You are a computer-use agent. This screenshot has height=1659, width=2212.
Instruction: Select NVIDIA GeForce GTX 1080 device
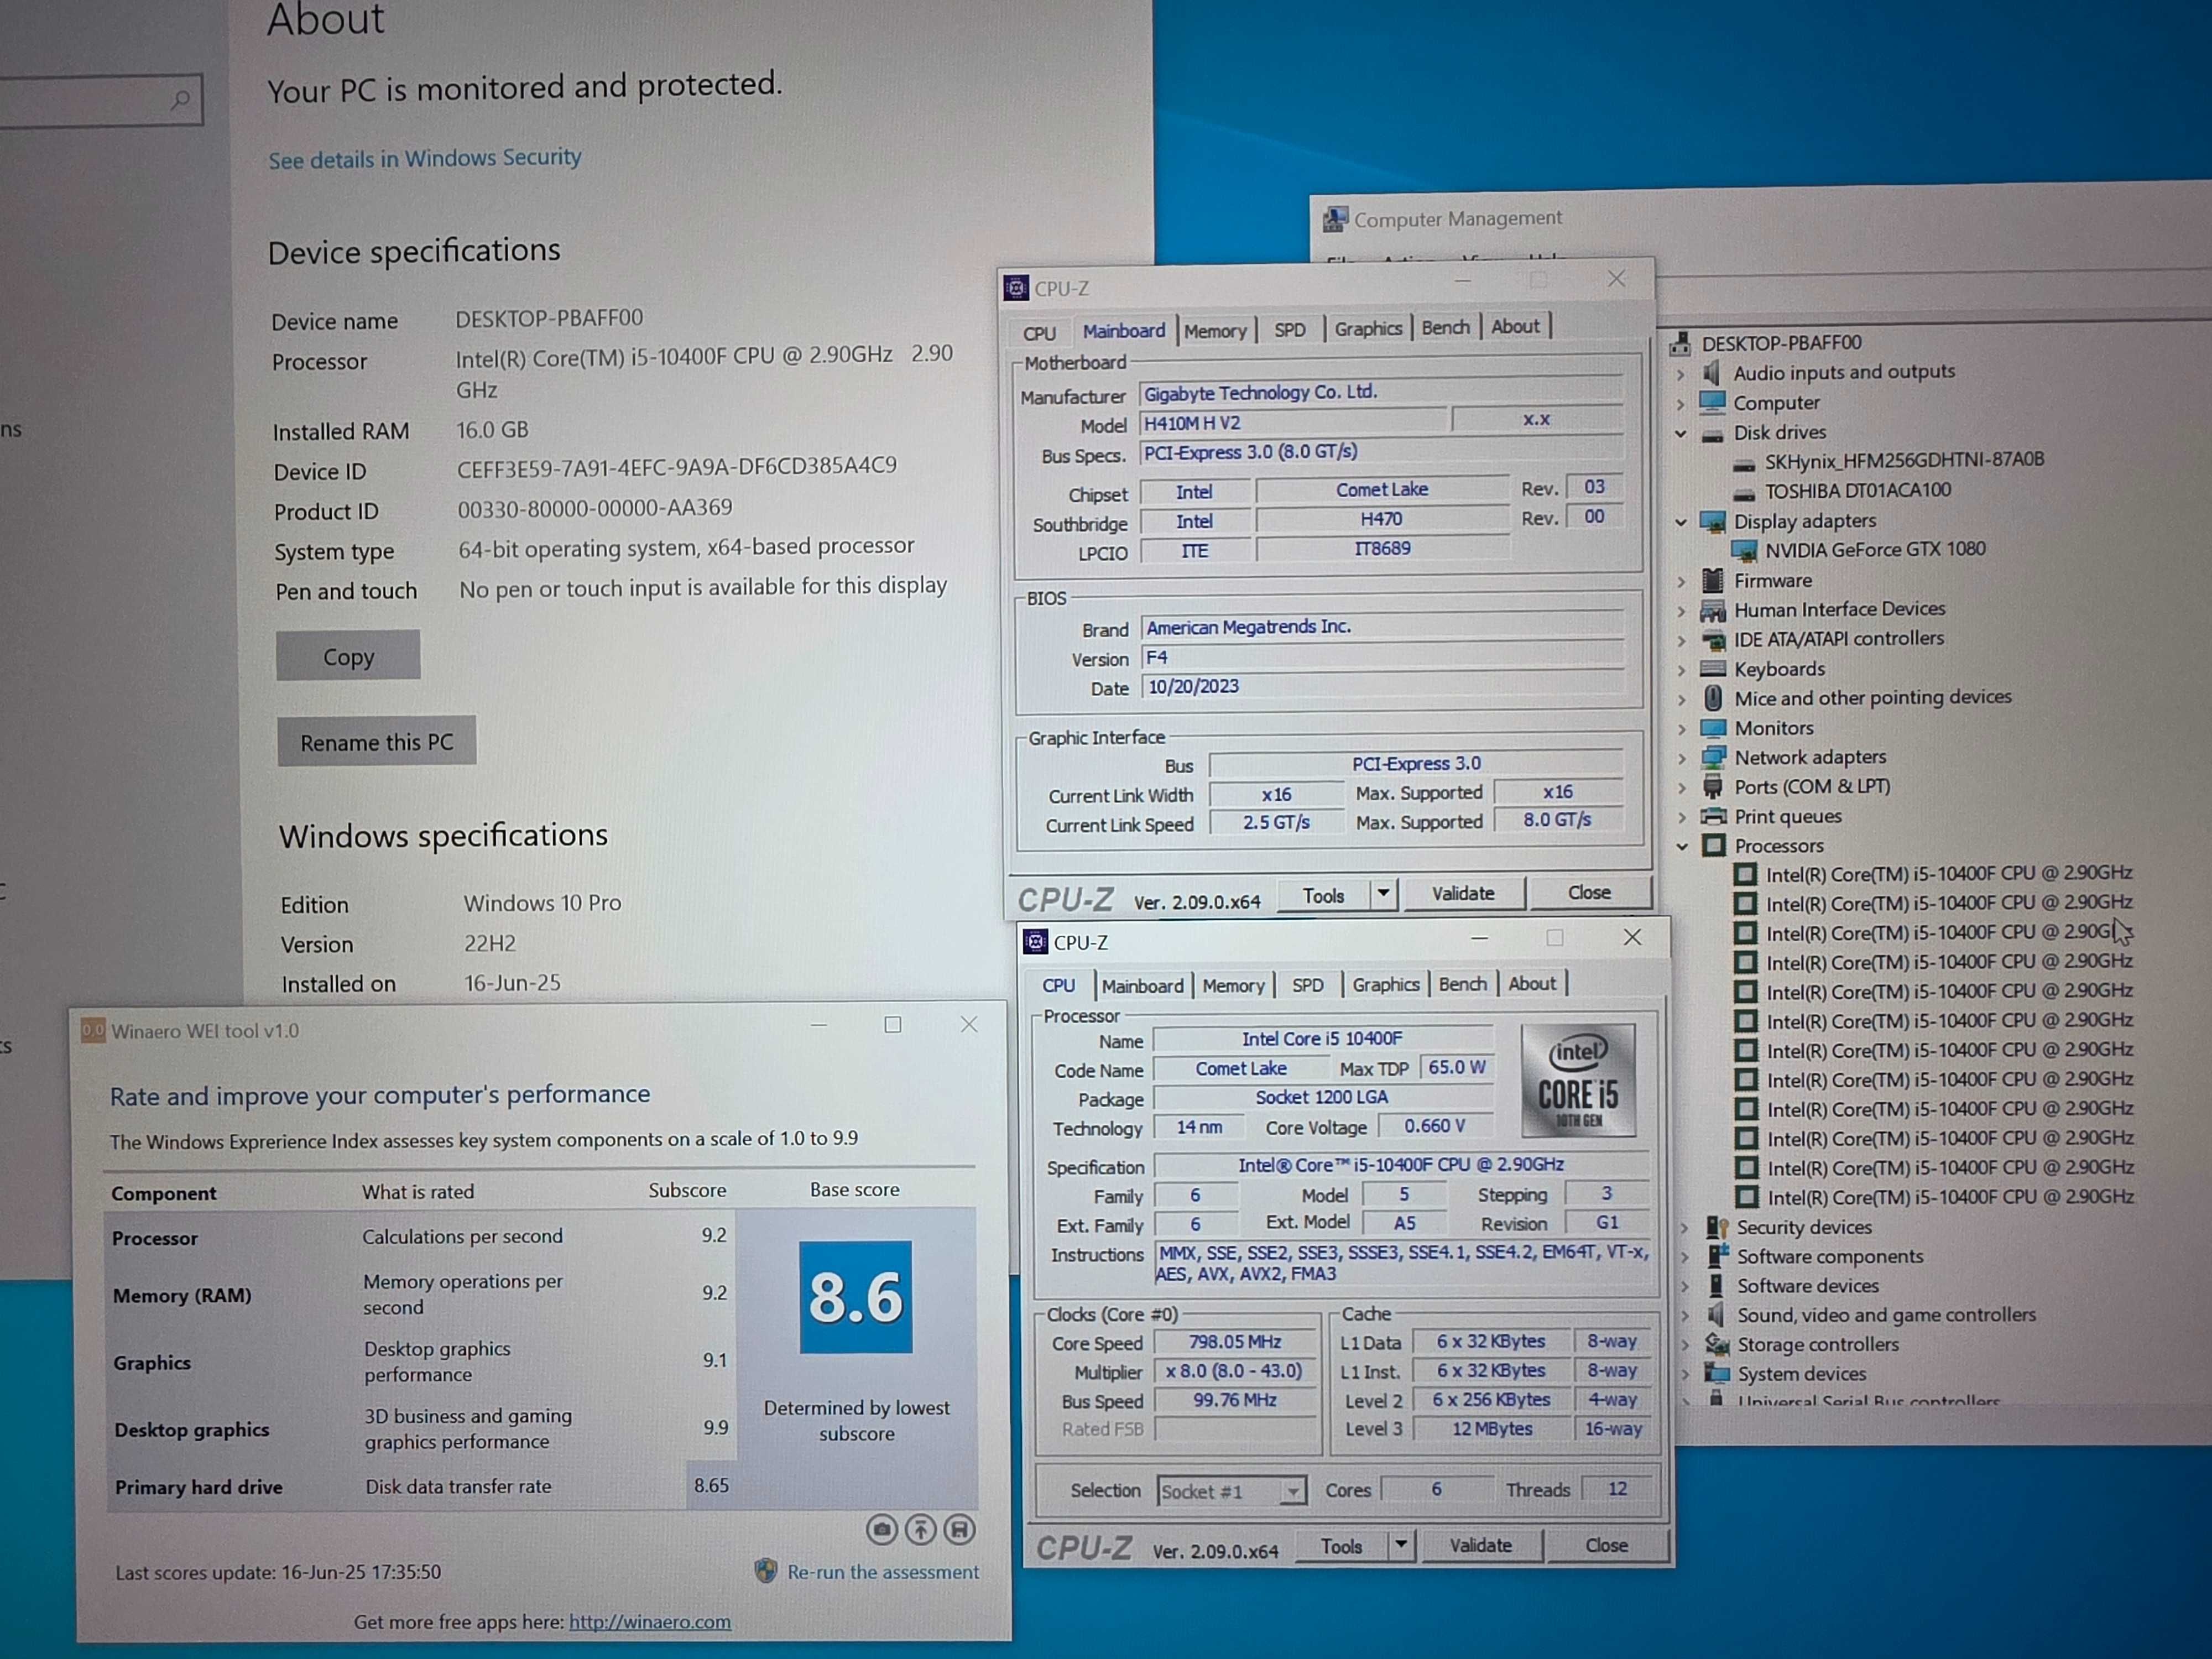(x=1874, y=550)
